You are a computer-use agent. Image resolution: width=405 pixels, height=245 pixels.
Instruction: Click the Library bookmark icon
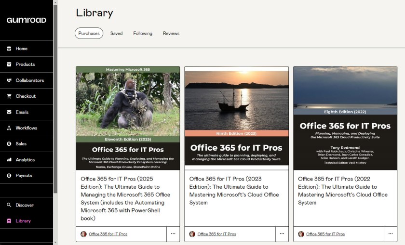tap(9, 221)
